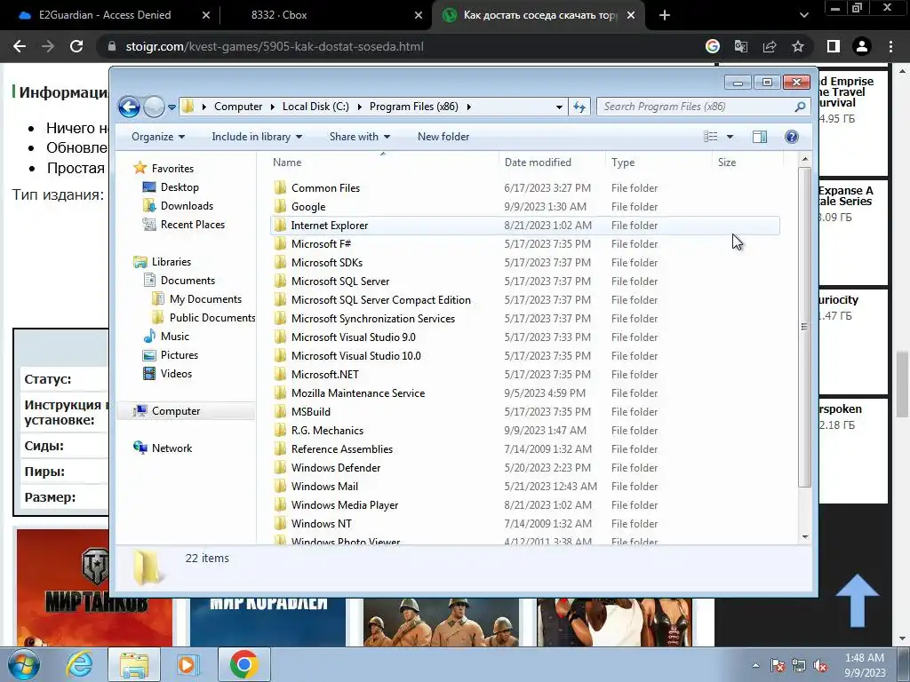Open the Include in library menu
Screen dimensions: 910x682
[x=257, y=137]
